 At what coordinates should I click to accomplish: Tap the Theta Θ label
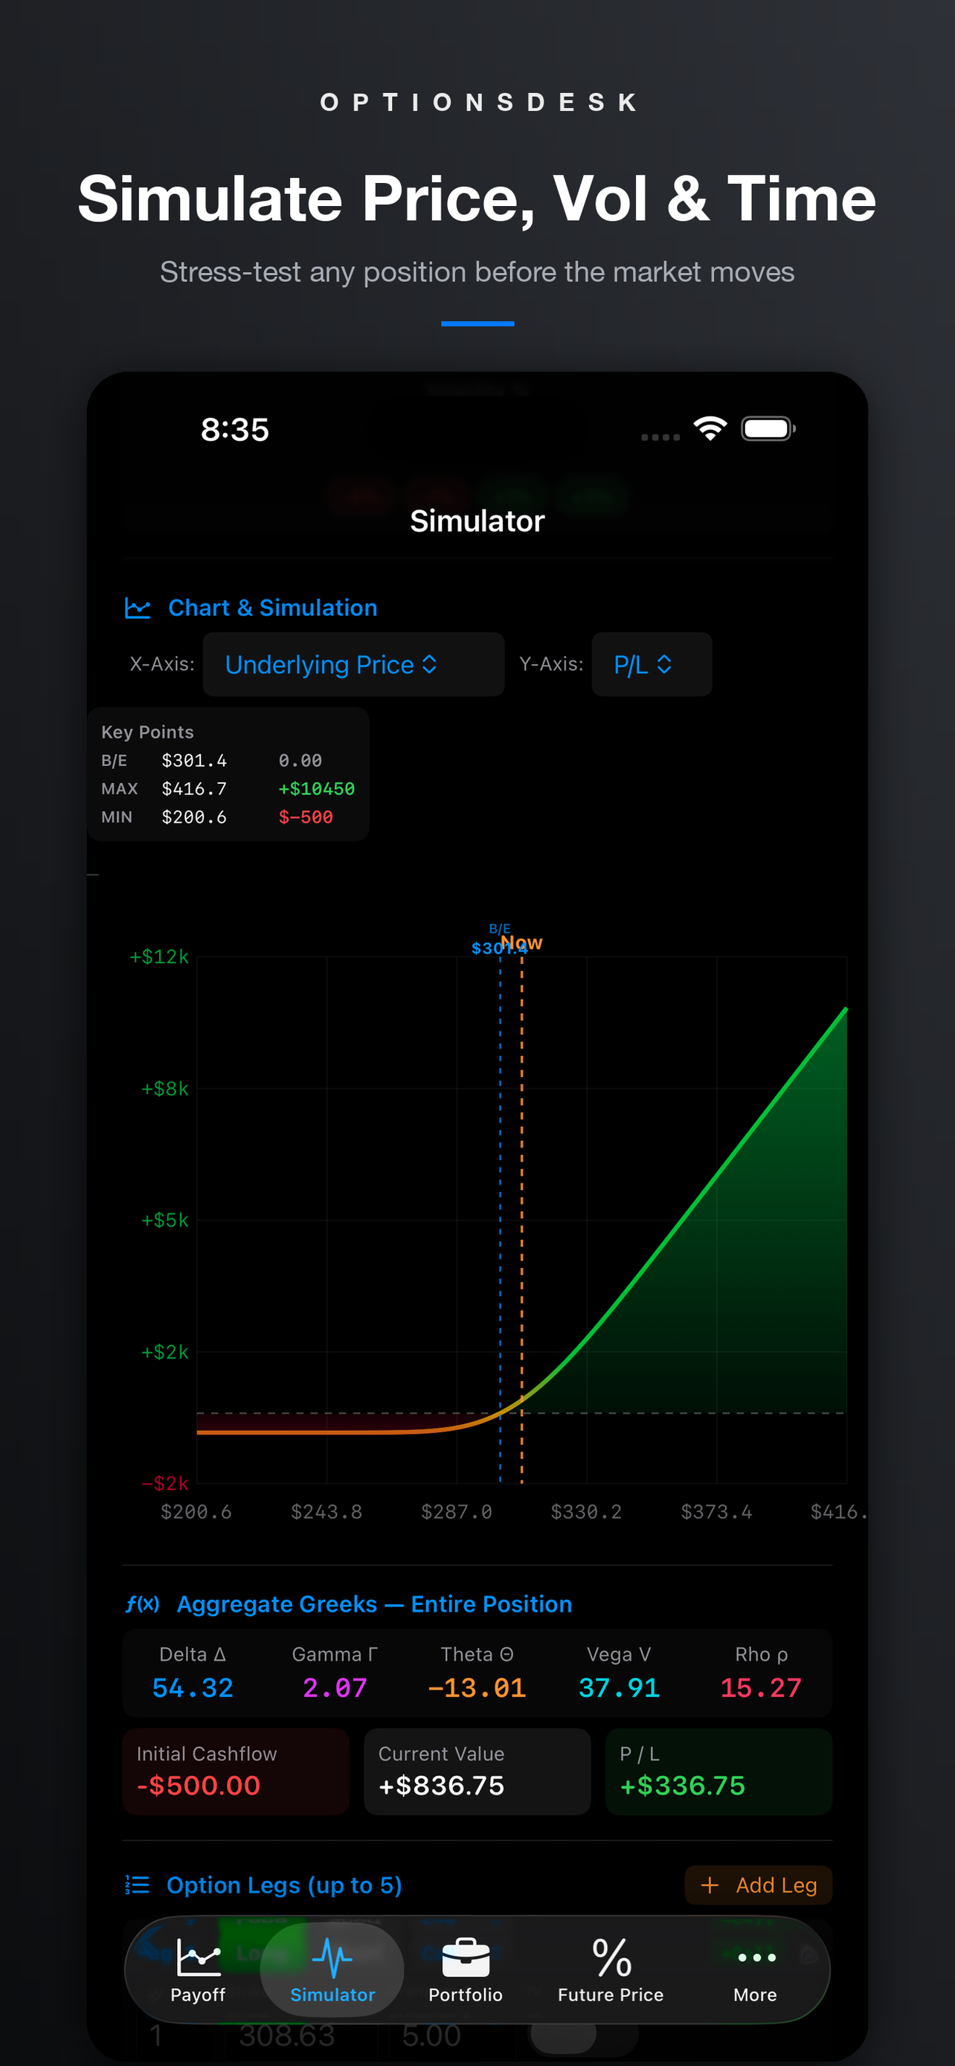476,1654
